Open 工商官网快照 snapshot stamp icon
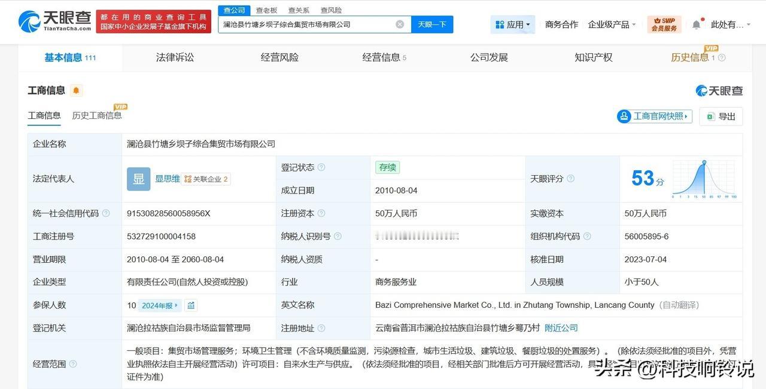The width and height of the screenshot is (766, 389). coord(625,117)
